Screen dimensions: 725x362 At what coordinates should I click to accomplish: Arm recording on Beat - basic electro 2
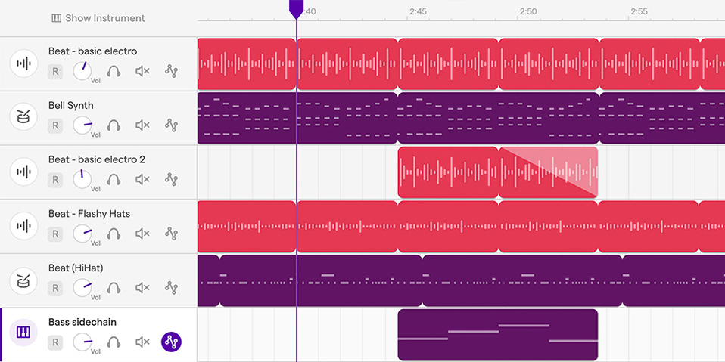coord(55,180)
